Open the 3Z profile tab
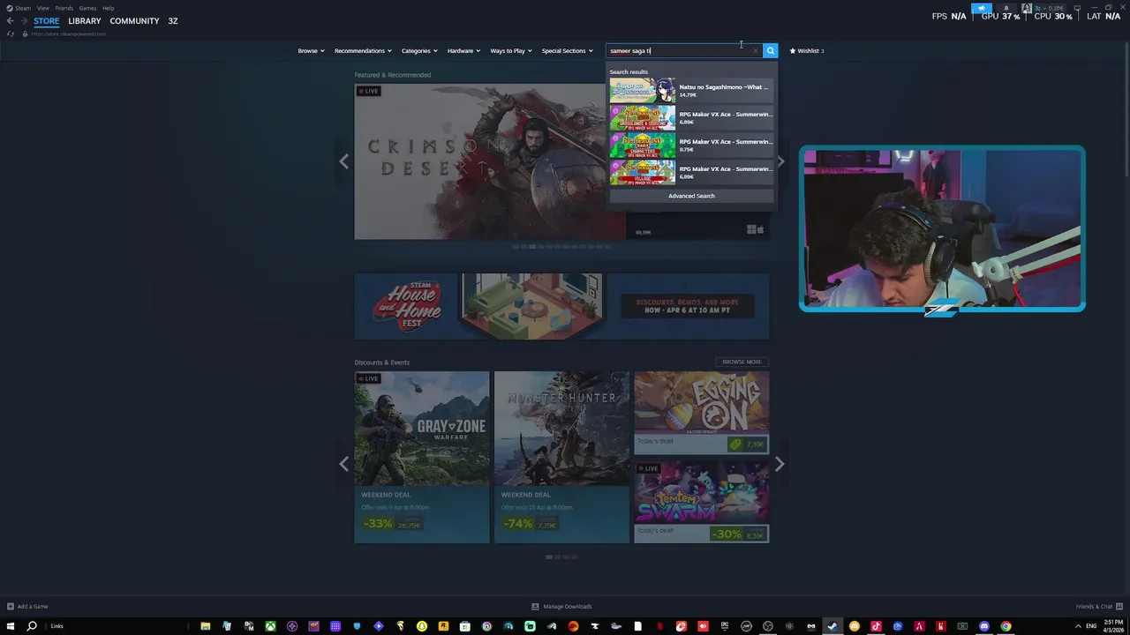This screenshot has width=1130, height=635. (173, 21)
